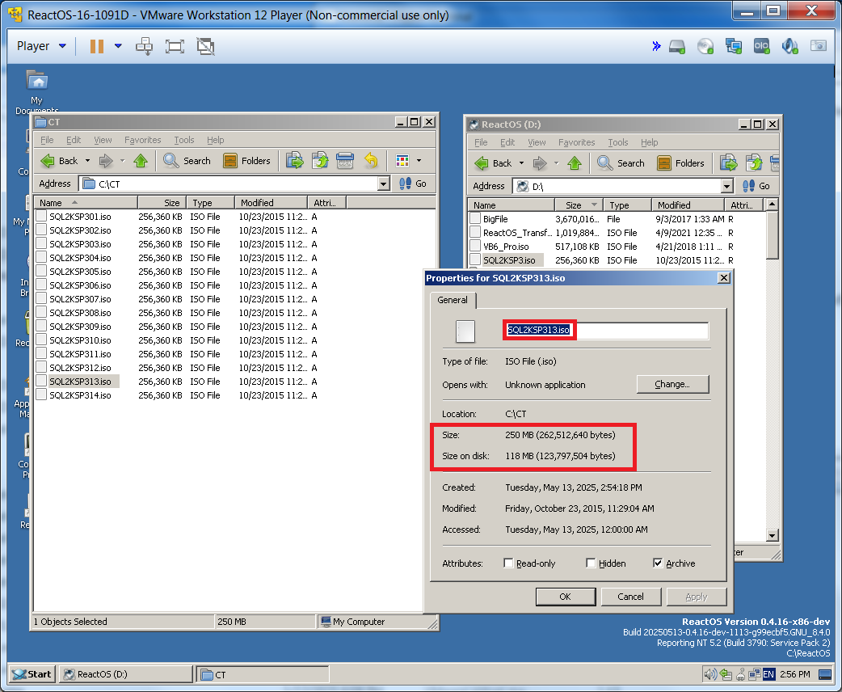Click the CD/DVD drive device icon
This screenshot has height=692, width=842.
pyautogui.click(x=705, y=47)
